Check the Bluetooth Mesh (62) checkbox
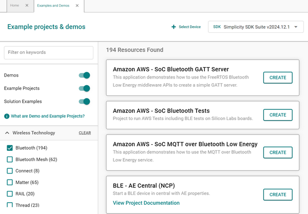 click(x=10, y=160)
